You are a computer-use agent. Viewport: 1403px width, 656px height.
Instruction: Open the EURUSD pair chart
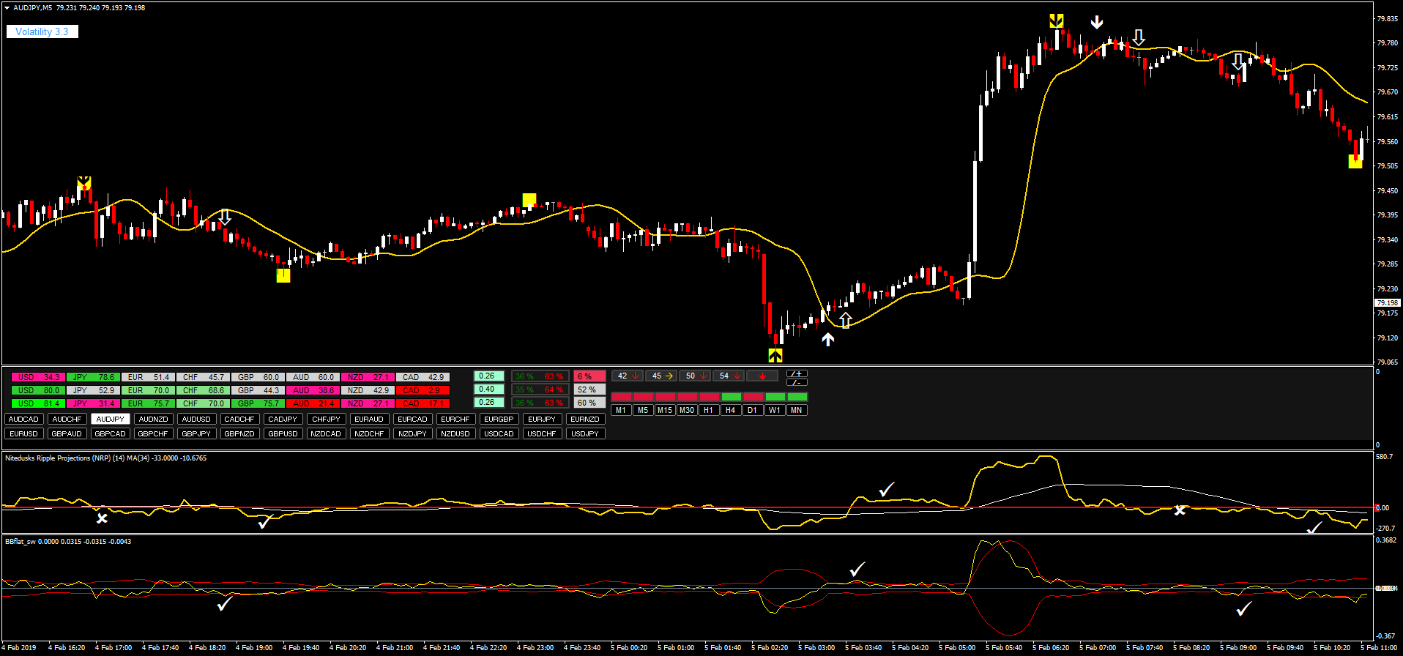pyautogui.click(x=23, y=434)
